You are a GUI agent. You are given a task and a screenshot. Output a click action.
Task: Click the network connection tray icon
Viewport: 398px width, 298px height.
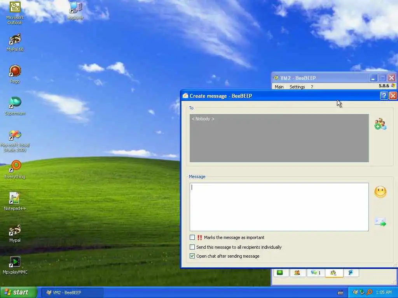(x=362, y=293)
